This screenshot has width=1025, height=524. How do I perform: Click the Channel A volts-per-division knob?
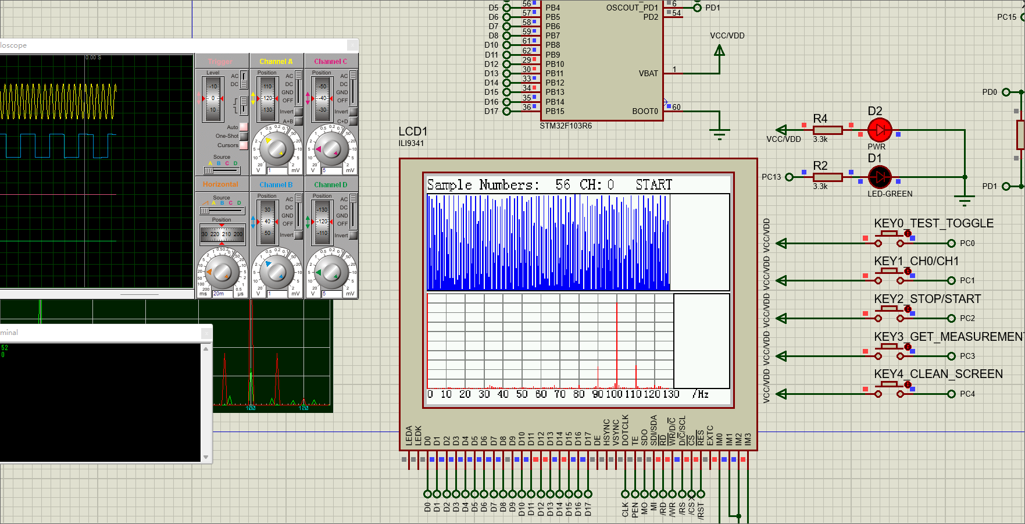pyautogui.click(x=276, y=149)
